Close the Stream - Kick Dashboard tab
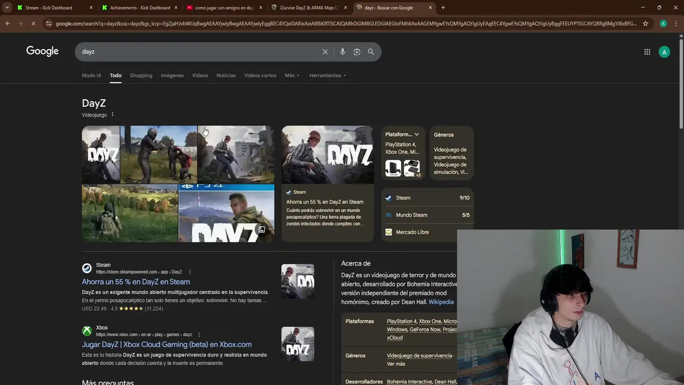 (x=91, y=7)
